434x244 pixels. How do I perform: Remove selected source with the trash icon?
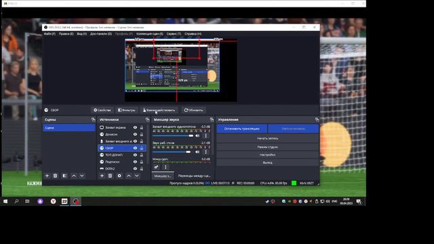pos(110,176)
